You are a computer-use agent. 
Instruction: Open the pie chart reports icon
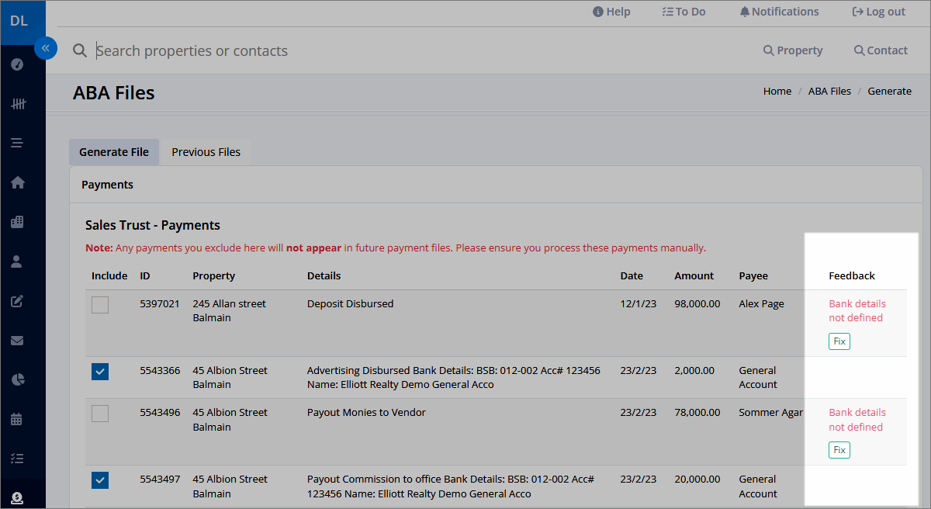point(17,379)
